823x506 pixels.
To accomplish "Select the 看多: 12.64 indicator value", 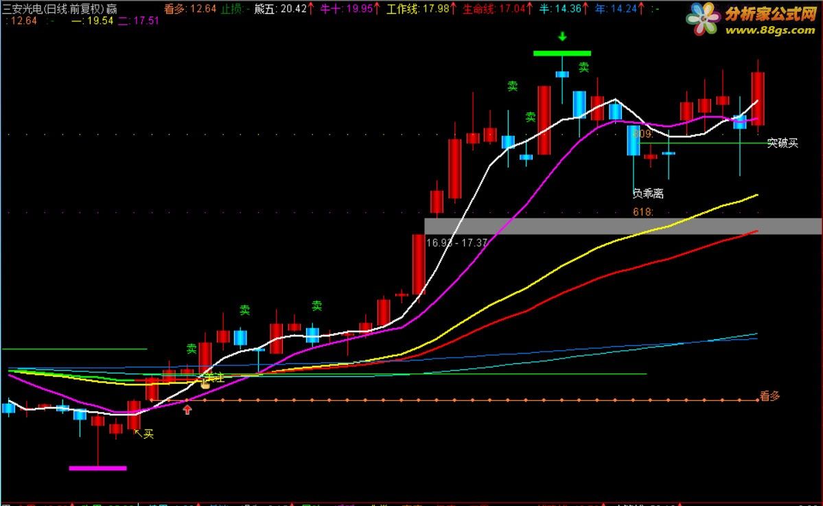I will coord(190,9).
